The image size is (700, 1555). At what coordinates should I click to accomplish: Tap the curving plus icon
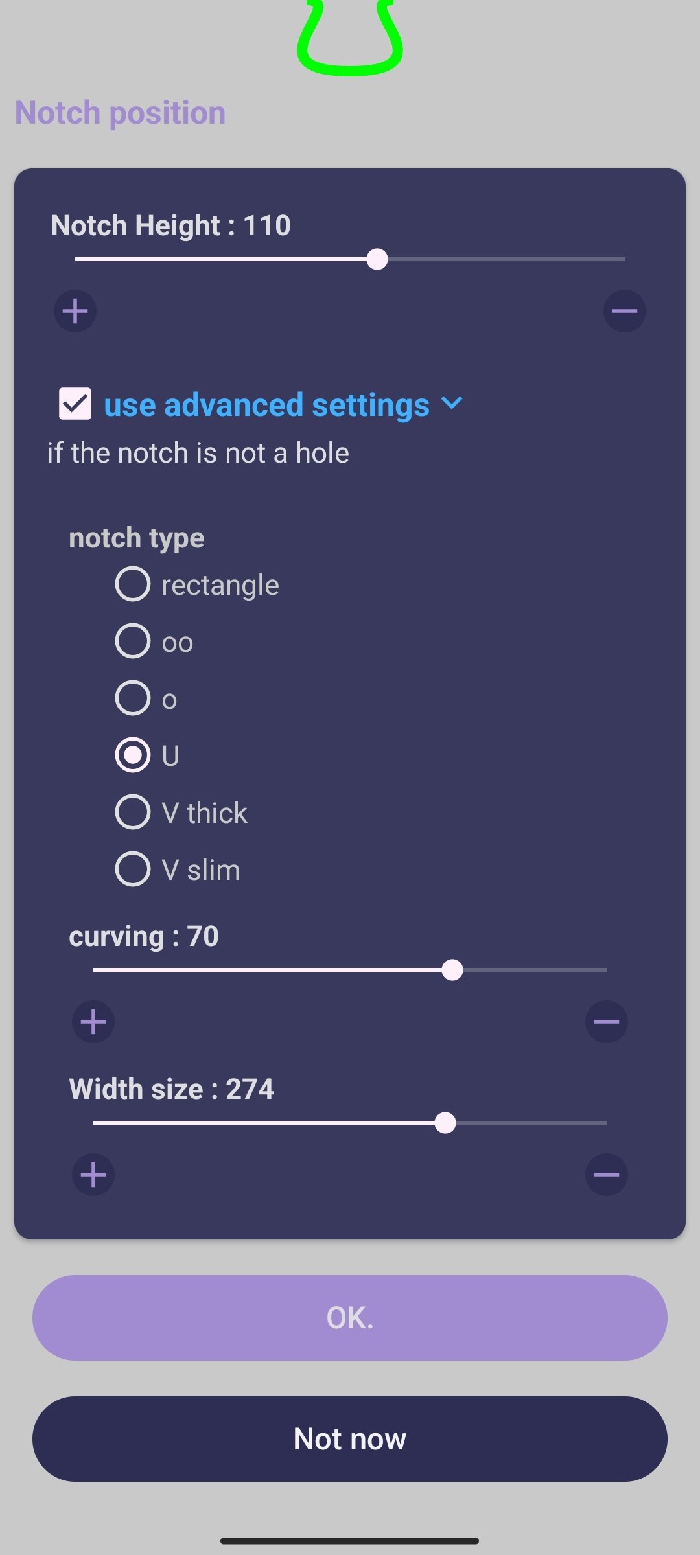[93, 1022]
